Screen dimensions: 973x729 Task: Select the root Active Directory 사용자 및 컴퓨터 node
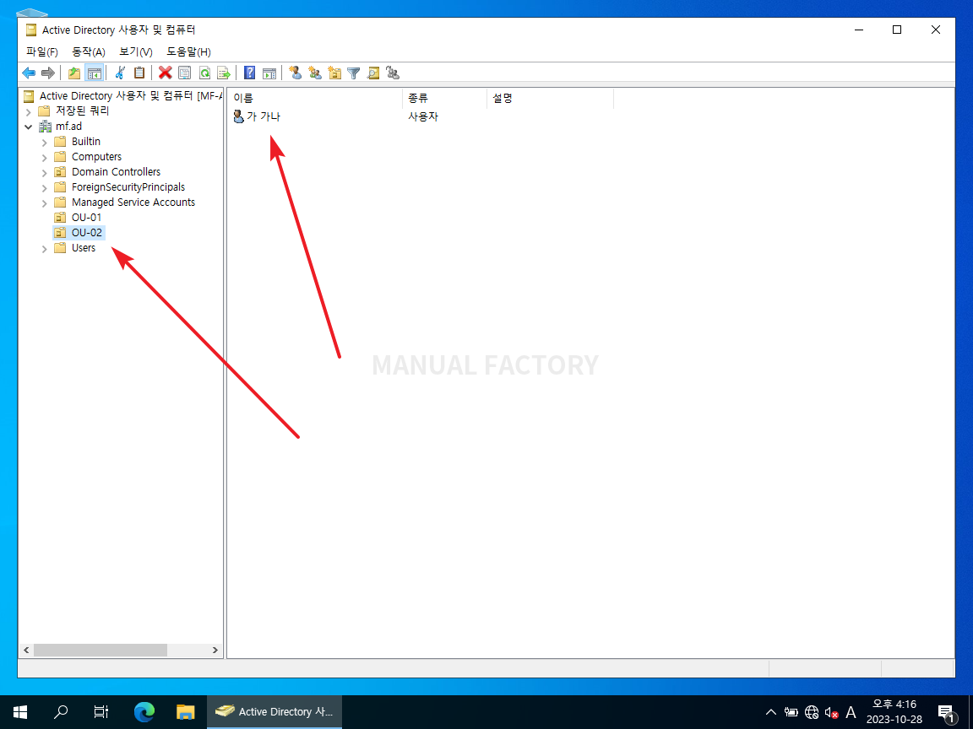click(x=122, y=96)
